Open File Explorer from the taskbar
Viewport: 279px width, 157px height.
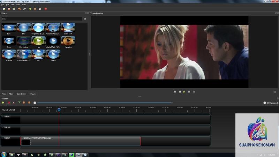click(12, 155)
